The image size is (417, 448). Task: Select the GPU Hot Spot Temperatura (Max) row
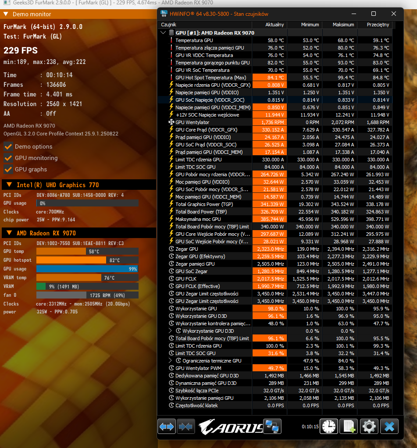pyautogui.click(x=275, y=78)
